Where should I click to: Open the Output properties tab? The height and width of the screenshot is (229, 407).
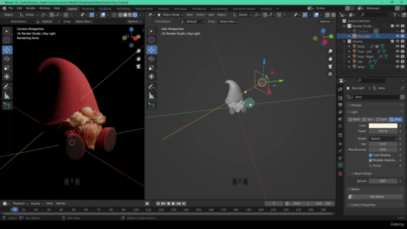click(x=340, y=105)
